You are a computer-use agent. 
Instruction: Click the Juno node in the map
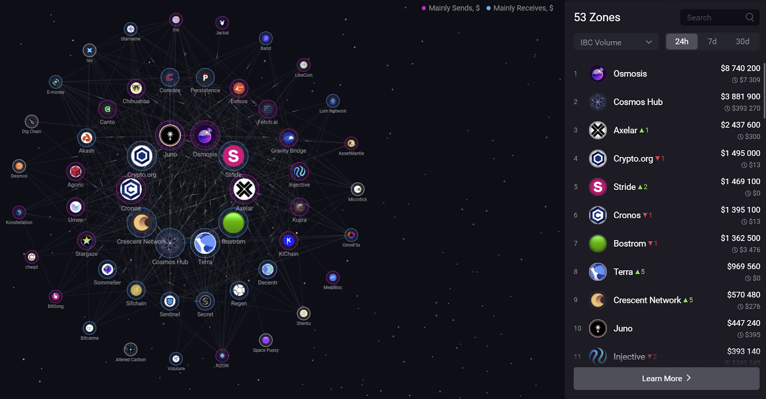[x=170, y=135]
